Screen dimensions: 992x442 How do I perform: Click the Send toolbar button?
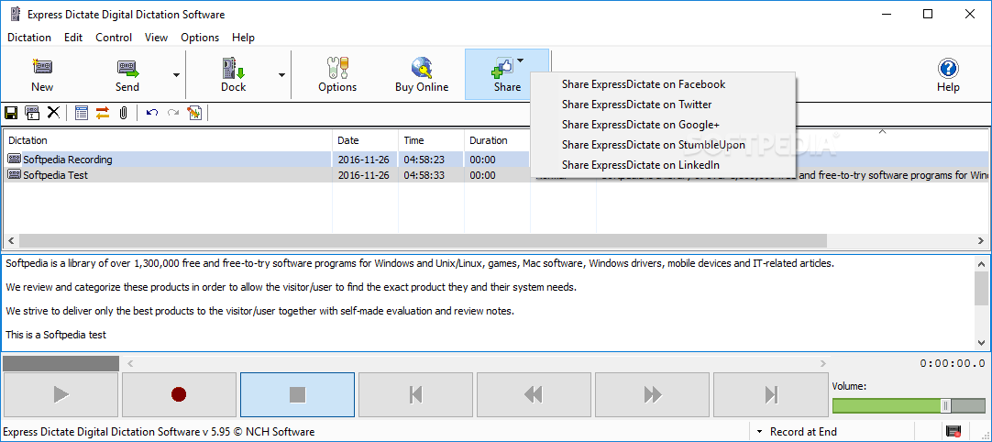click(127, 74)
